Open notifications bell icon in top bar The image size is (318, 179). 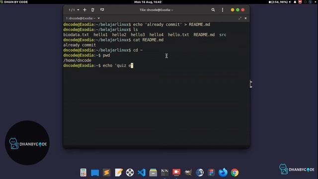(x=295, y=2)
